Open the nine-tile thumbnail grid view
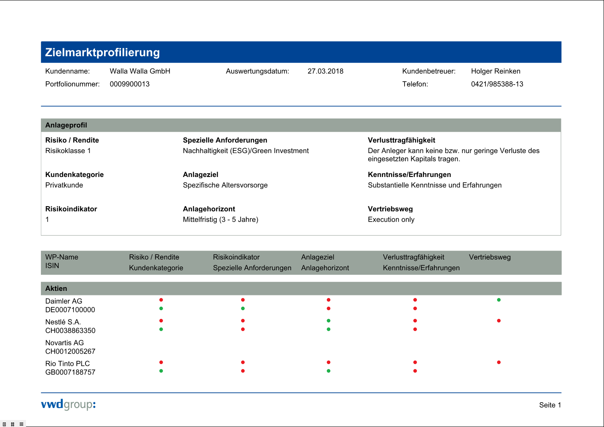The height and width of the screenshot is (427, 604). coord(21,424)
